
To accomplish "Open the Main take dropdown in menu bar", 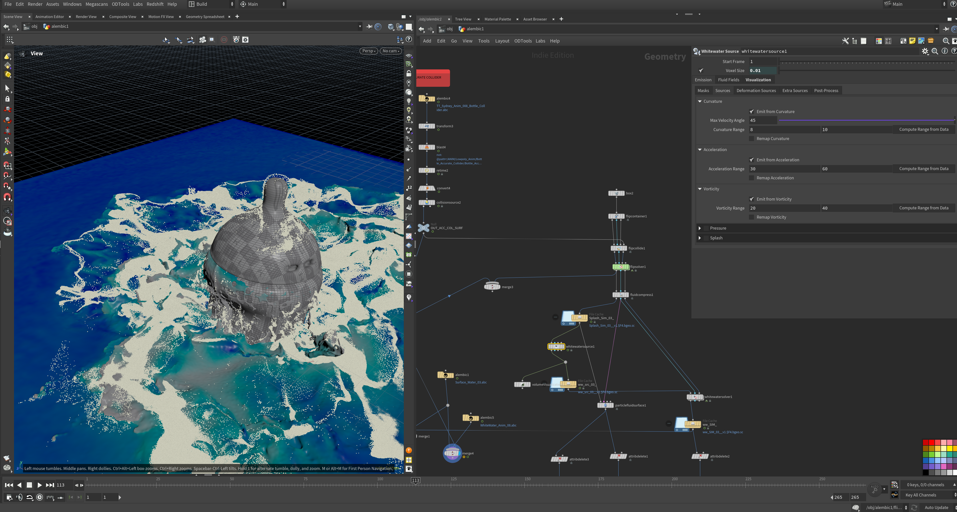I will coord(262,4).
